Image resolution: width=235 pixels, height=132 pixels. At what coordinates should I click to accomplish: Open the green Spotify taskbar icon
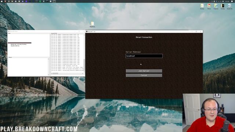[40, 1]
